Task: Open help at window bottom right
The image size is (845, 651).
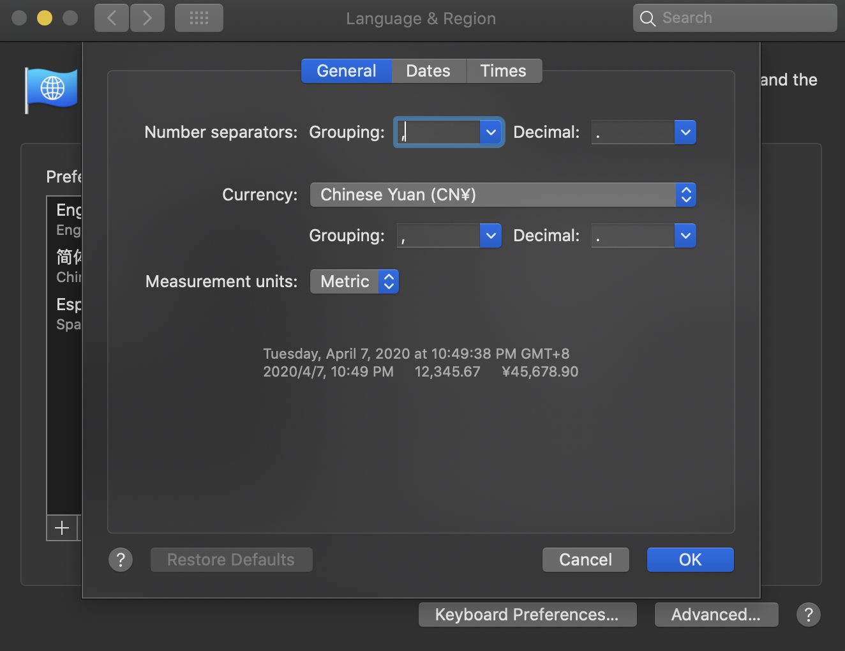Action: click(808, 615)
